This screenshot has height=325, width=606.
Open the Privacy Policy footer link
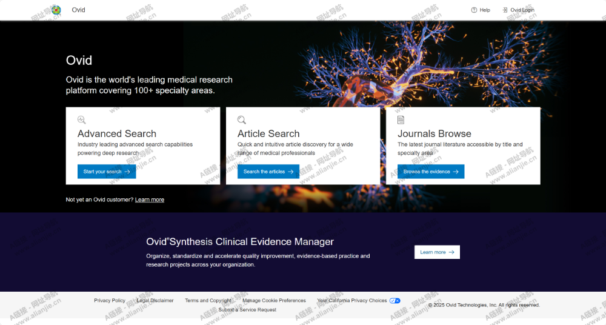(x=110, y=300)
